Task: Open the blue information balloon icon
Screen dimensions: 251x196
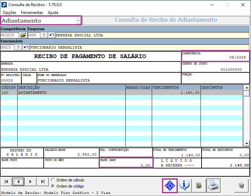Action: click(x=184, y=185)
